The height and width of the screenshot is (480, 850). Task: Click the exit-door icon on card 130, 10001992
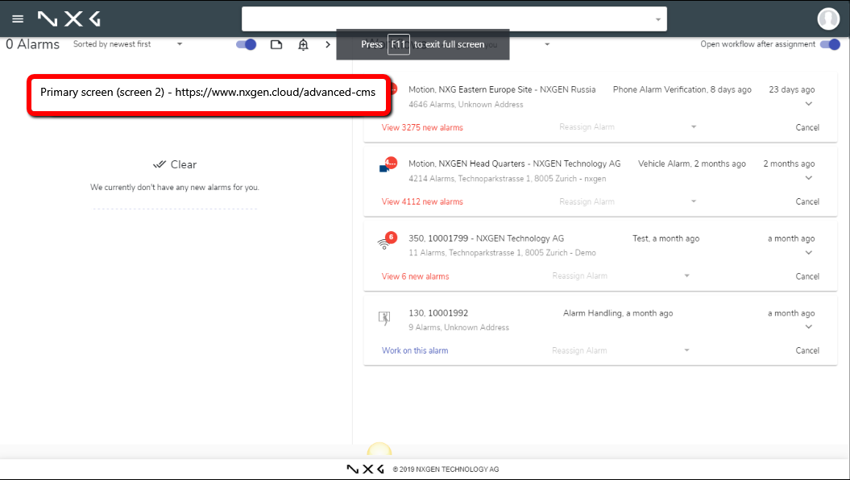(x=384, y=318)
